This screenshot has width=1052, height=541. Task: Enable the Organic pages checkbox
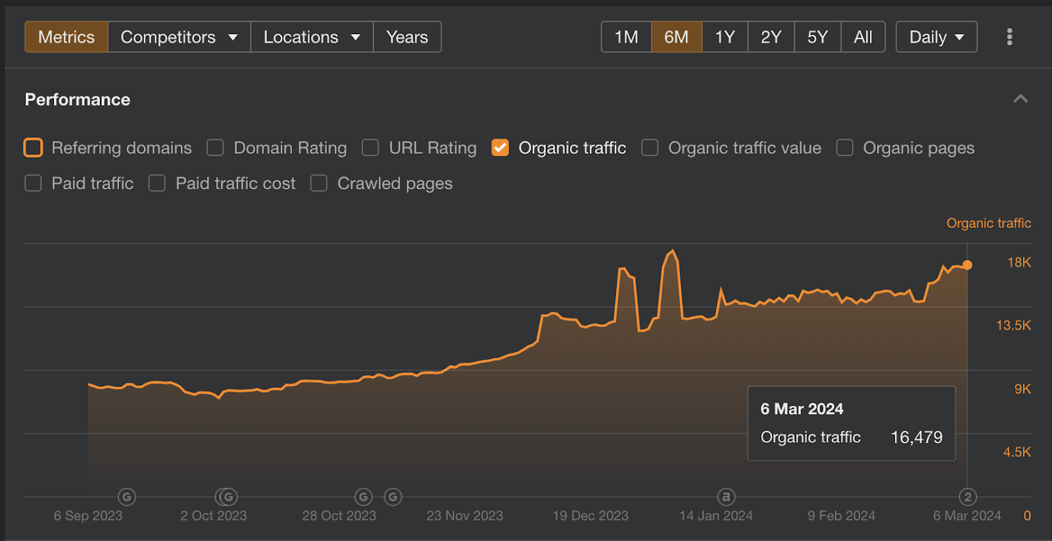(845, 148)
